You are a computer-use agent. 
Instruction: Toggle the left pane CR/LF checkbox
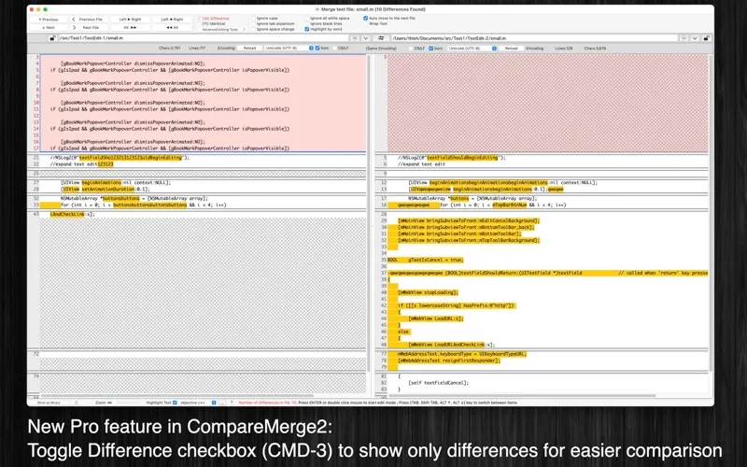point(335,49)
